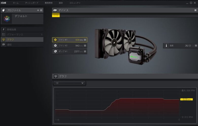The image size is (198, 126).
Task: Close the iCUE window
Action: (x=195, y=3)
